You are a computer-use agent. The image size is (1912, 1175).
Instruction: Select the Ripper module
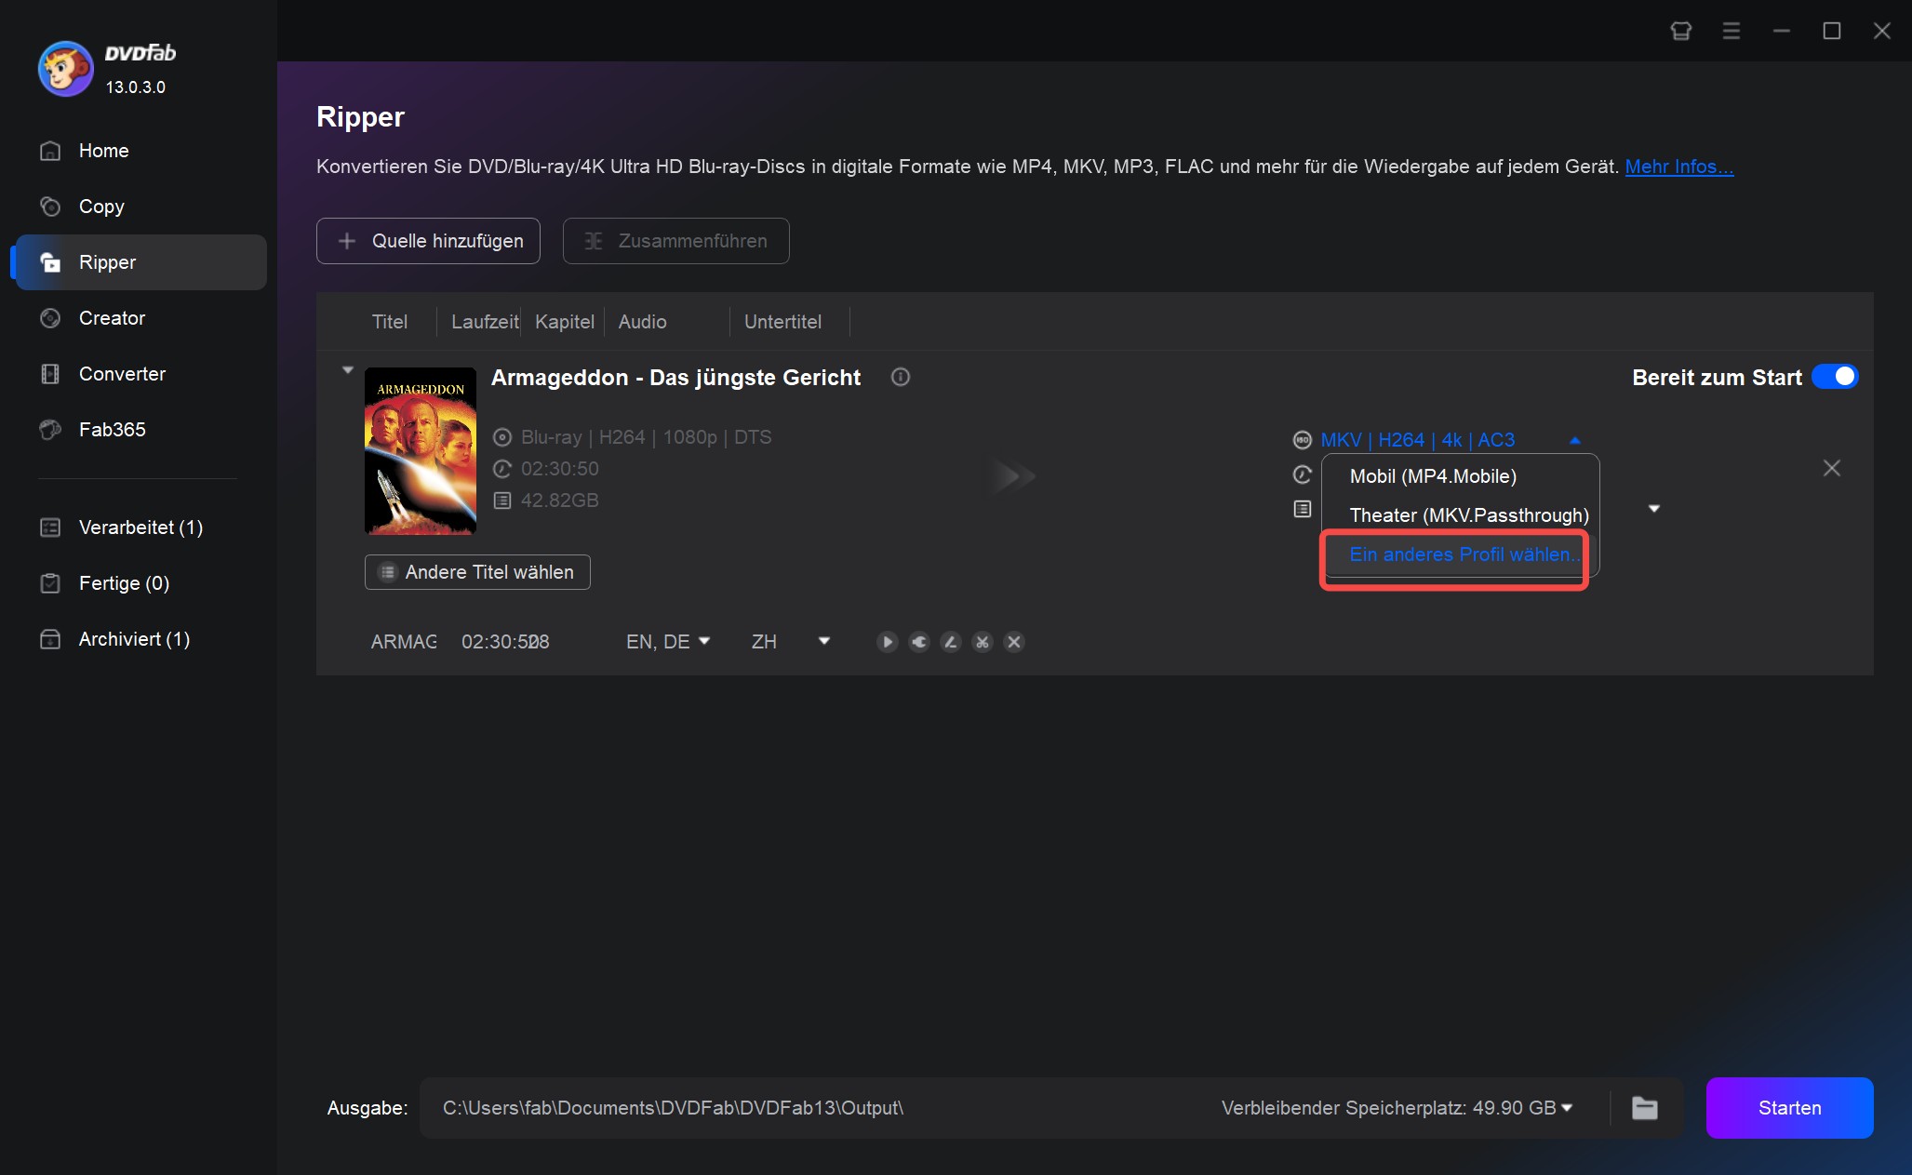[141, 262]
